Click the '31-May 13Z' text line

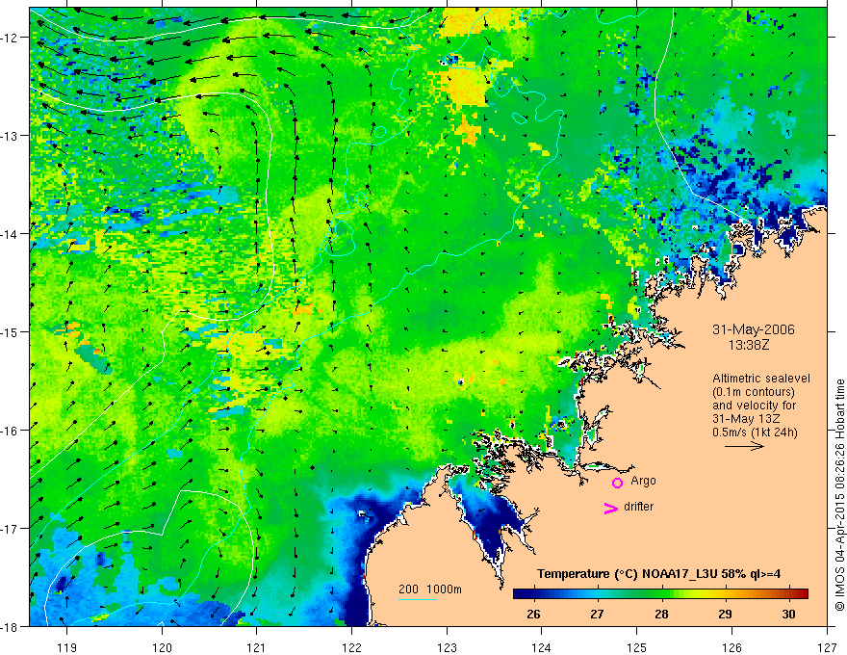pyautogui.click(x=746, y=419)
